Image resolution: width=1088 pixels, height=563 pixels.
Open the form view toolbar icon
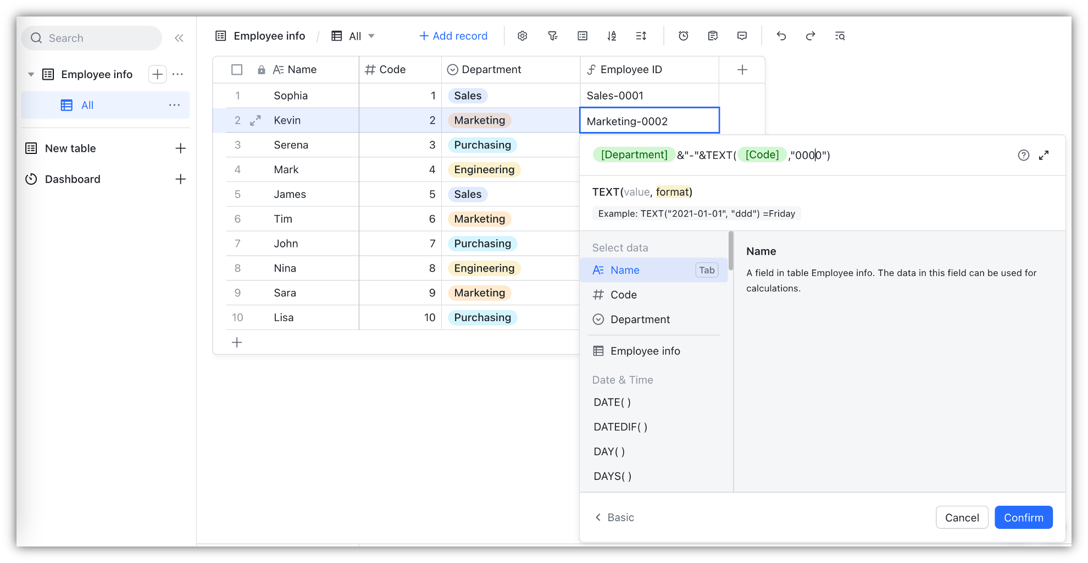713,36
